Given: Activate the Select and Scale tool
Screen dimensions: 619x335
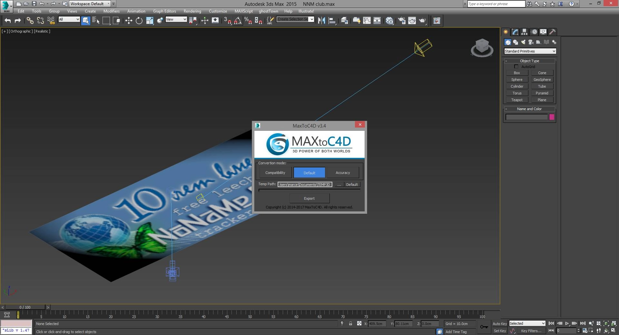Looking at the screenshot, I should [150, 21].
